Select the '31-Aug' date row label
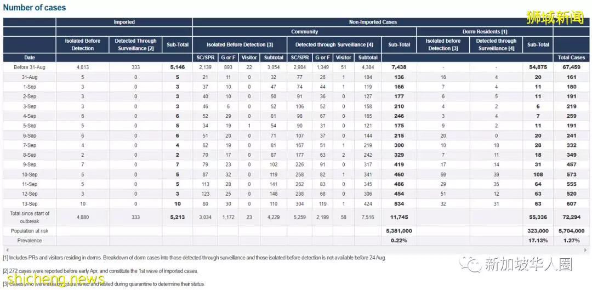The width and height of the screenshot is (592, 290). pyautogui.click(x=30, y=77)
